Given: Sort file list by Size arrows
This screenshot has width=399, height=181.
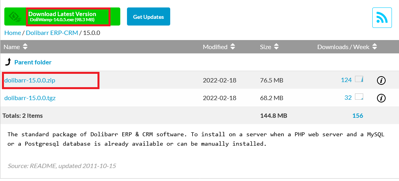Looking at the screenshot, I should [276, 47].
